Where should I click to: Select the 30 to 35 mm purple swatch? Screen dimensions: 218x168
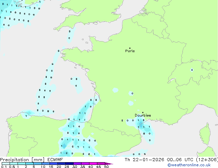[x=77, y=164]
